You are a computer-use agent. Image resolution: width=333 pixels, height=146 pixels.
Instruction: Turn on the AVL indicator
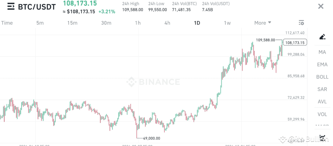322,102
